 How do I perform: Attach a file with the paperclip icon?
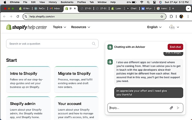pyautogui.click(x=171, y=108)
